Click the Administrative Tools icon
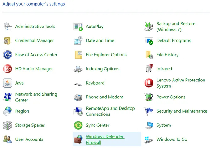Screen dimensions: 210x149 pos(8,27)
